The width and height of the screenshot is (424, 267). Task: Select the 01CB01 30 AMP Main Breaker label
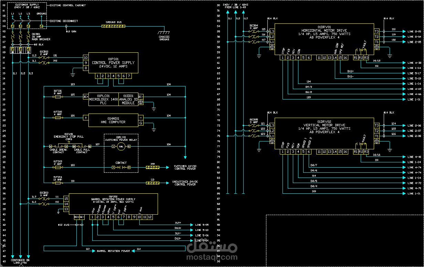point(41,36)
